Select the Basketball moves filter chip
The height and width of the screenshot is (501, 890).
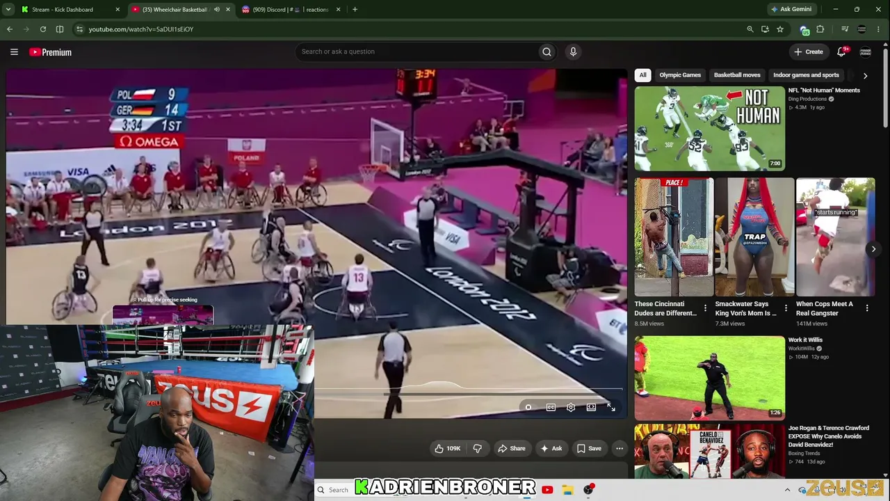[x=737, y=75]
